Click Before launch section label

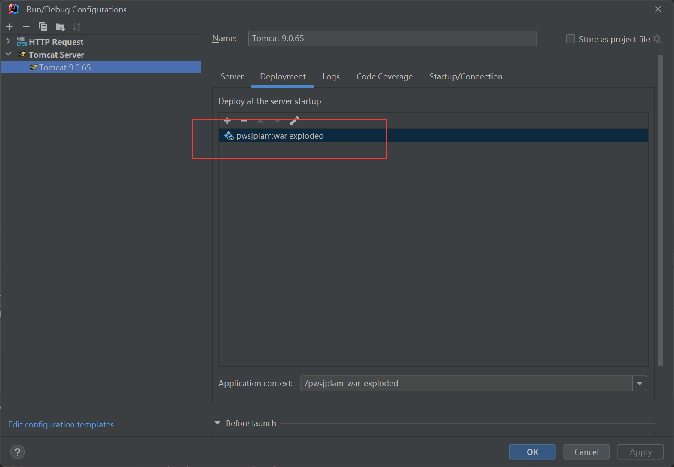[x=251, y=423]
